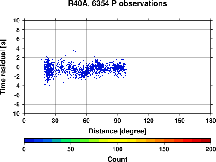This screenshot has height=162, width=216.
Task: Click the '120' tick on the distance axis
Action: coord(149,121)
